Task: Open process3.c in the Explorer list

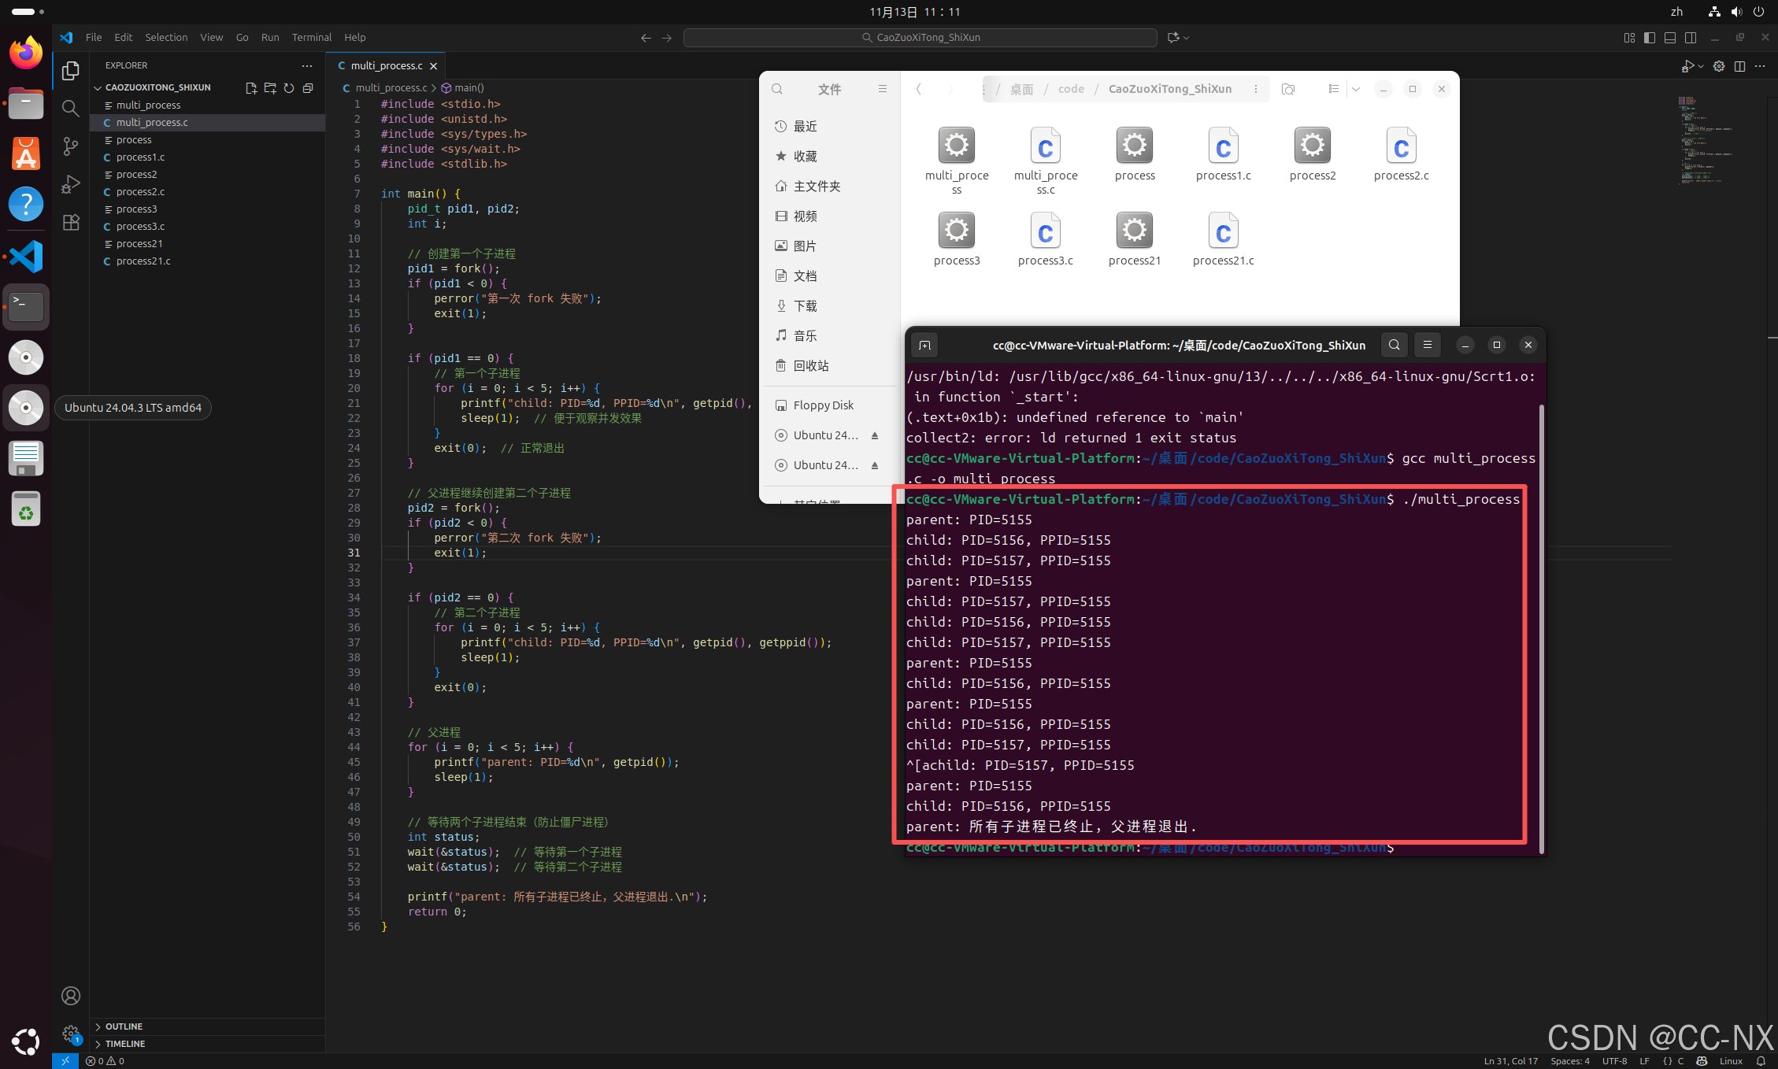Action: (140, 227)
